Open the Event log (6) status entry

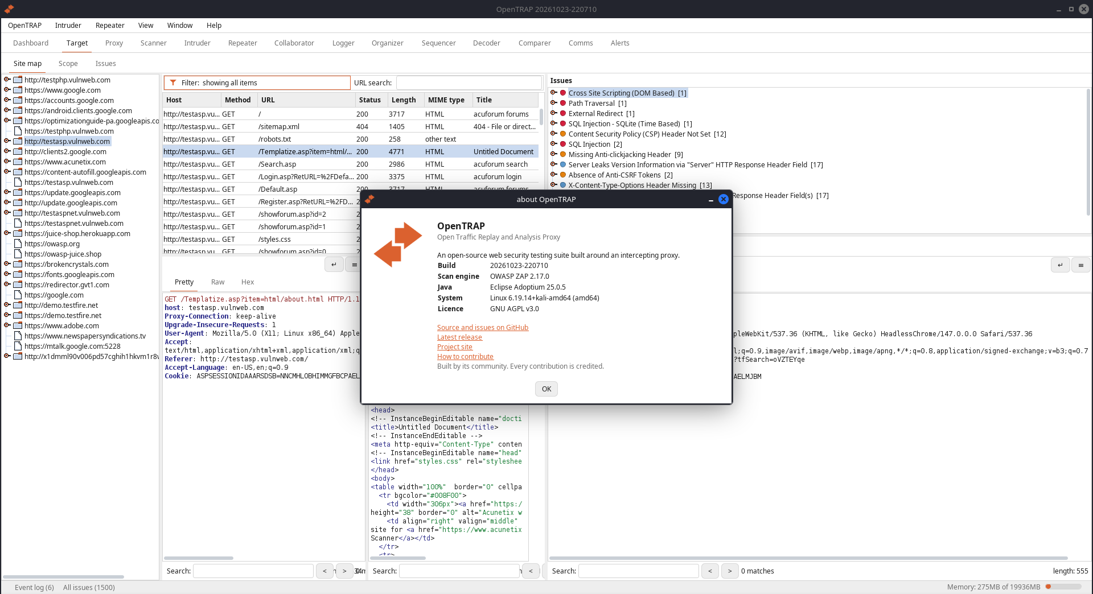pos(34,587)
